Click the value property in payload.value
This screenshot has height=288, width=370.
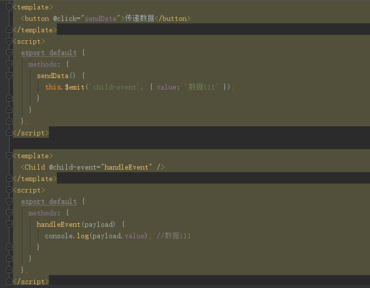tap(135, 236)
